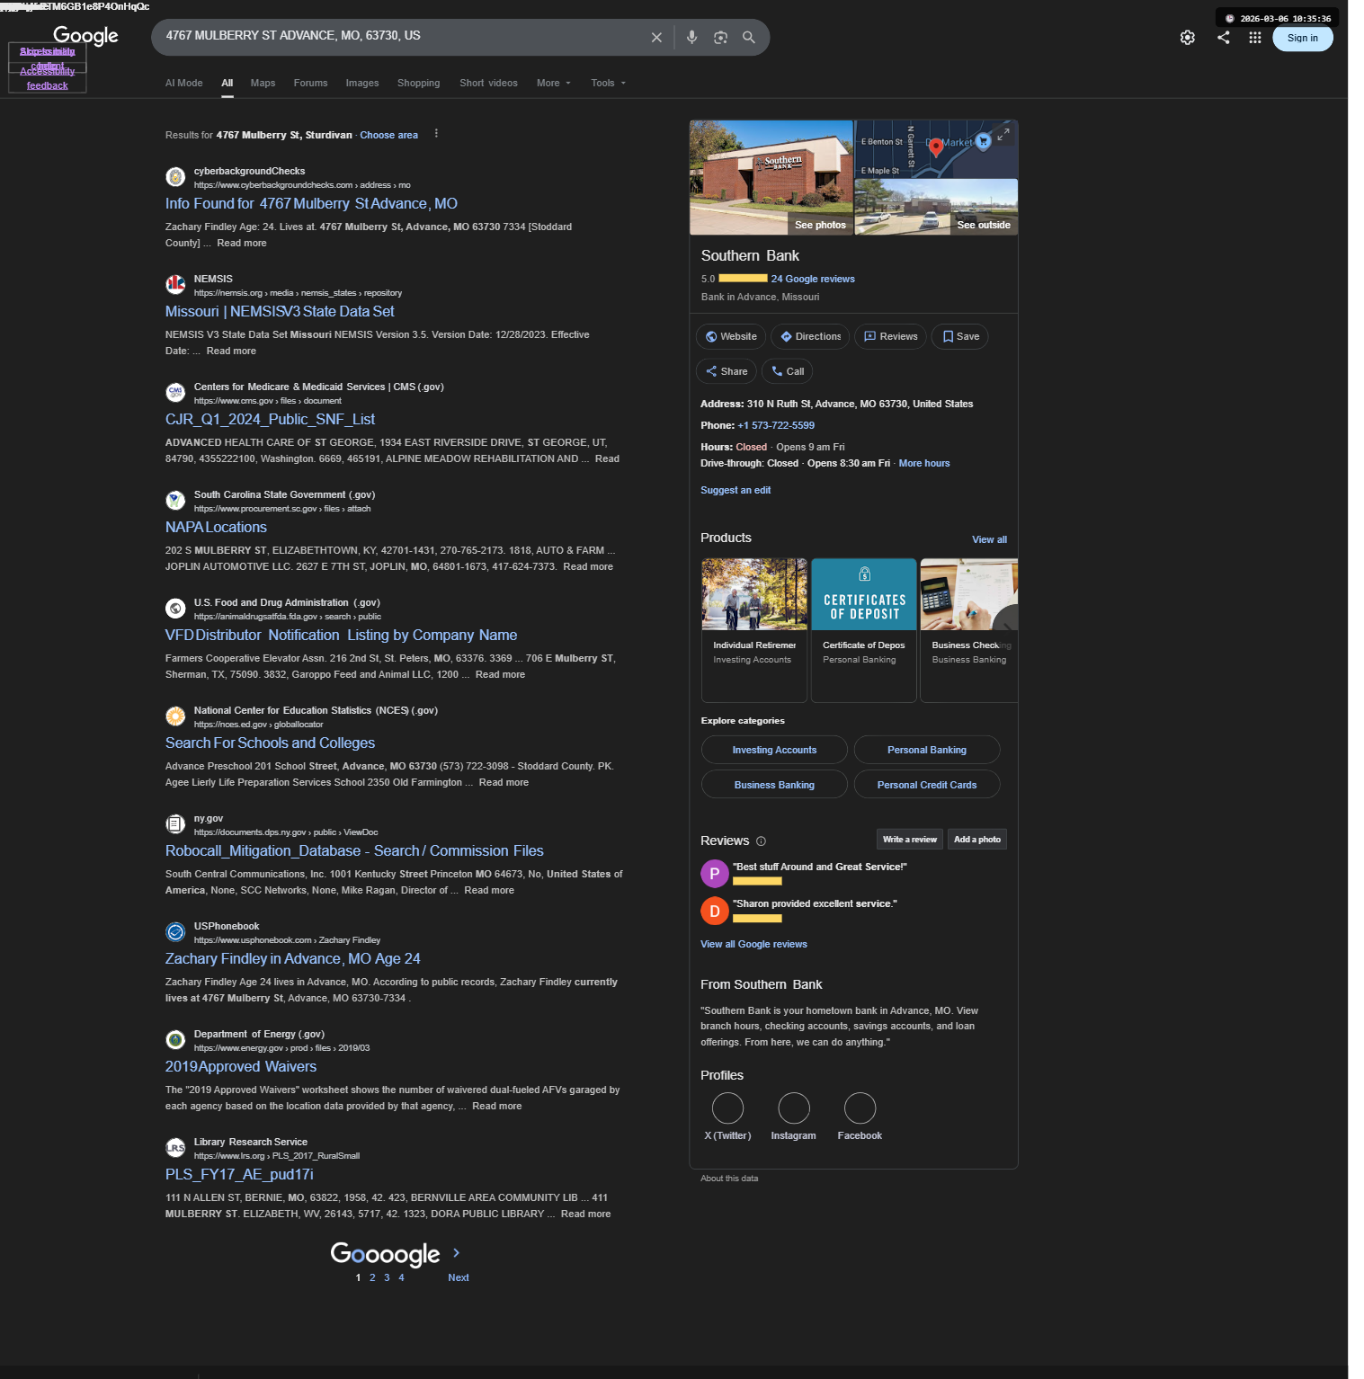Image resolution: width=1364 pixels, height=1379 pixels.
Task: Switch to Maps tab
Action: pyautogui.click(x=263, y=84)
